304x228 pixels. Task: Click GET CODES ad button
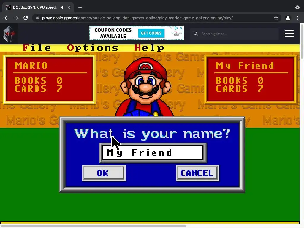151,33
